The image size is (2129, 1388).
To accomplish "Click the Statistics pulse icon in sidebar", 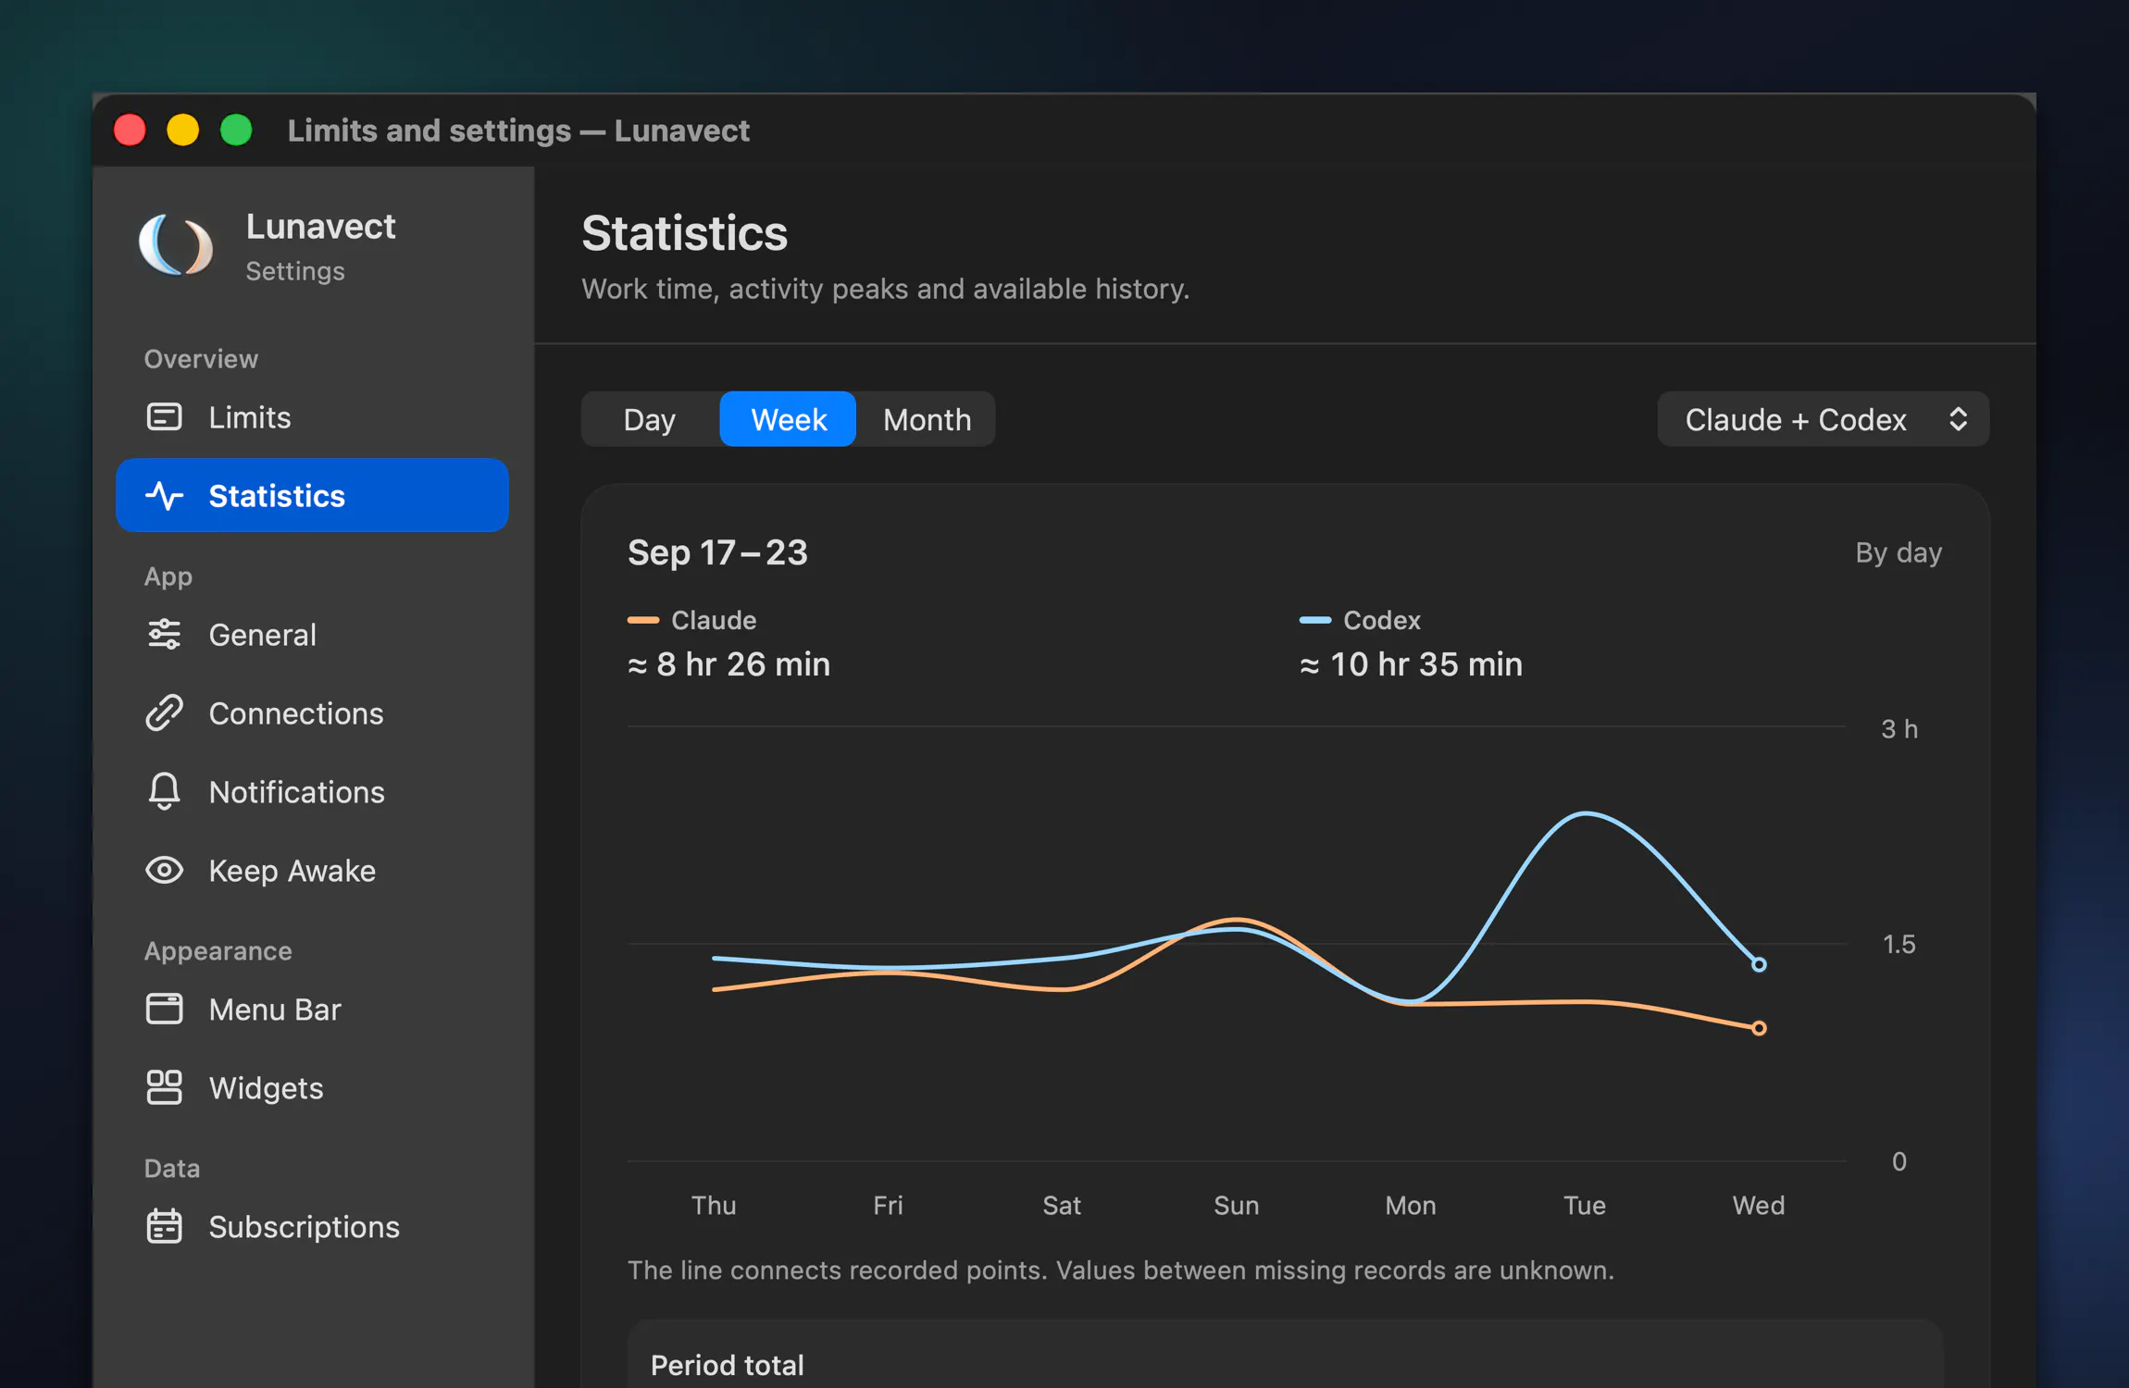I will (x=165, y=496).
